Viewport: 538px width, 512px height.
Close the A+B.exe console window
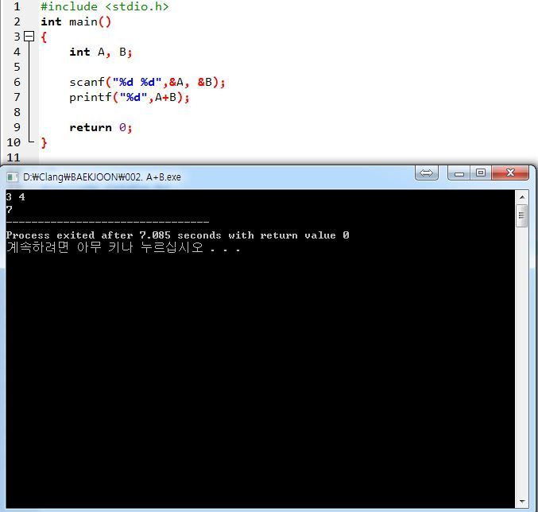point(510,173)
